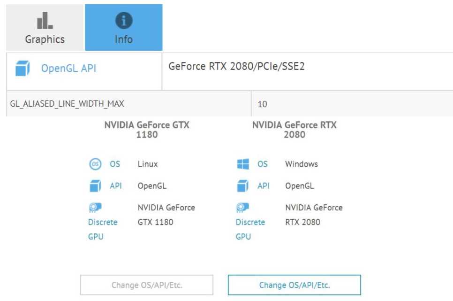The height and width of the screenshot is (301, 453).
Task: Click Discrete GPU label for GTX 1180
Action: click(103, 229)
